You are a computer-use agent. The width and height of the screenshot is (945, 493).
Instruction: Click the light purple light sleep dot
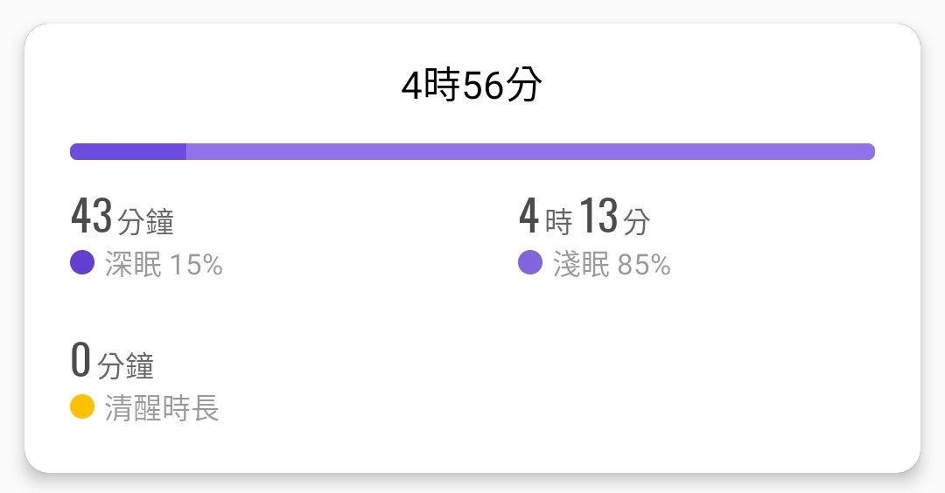tap(530, 262)
